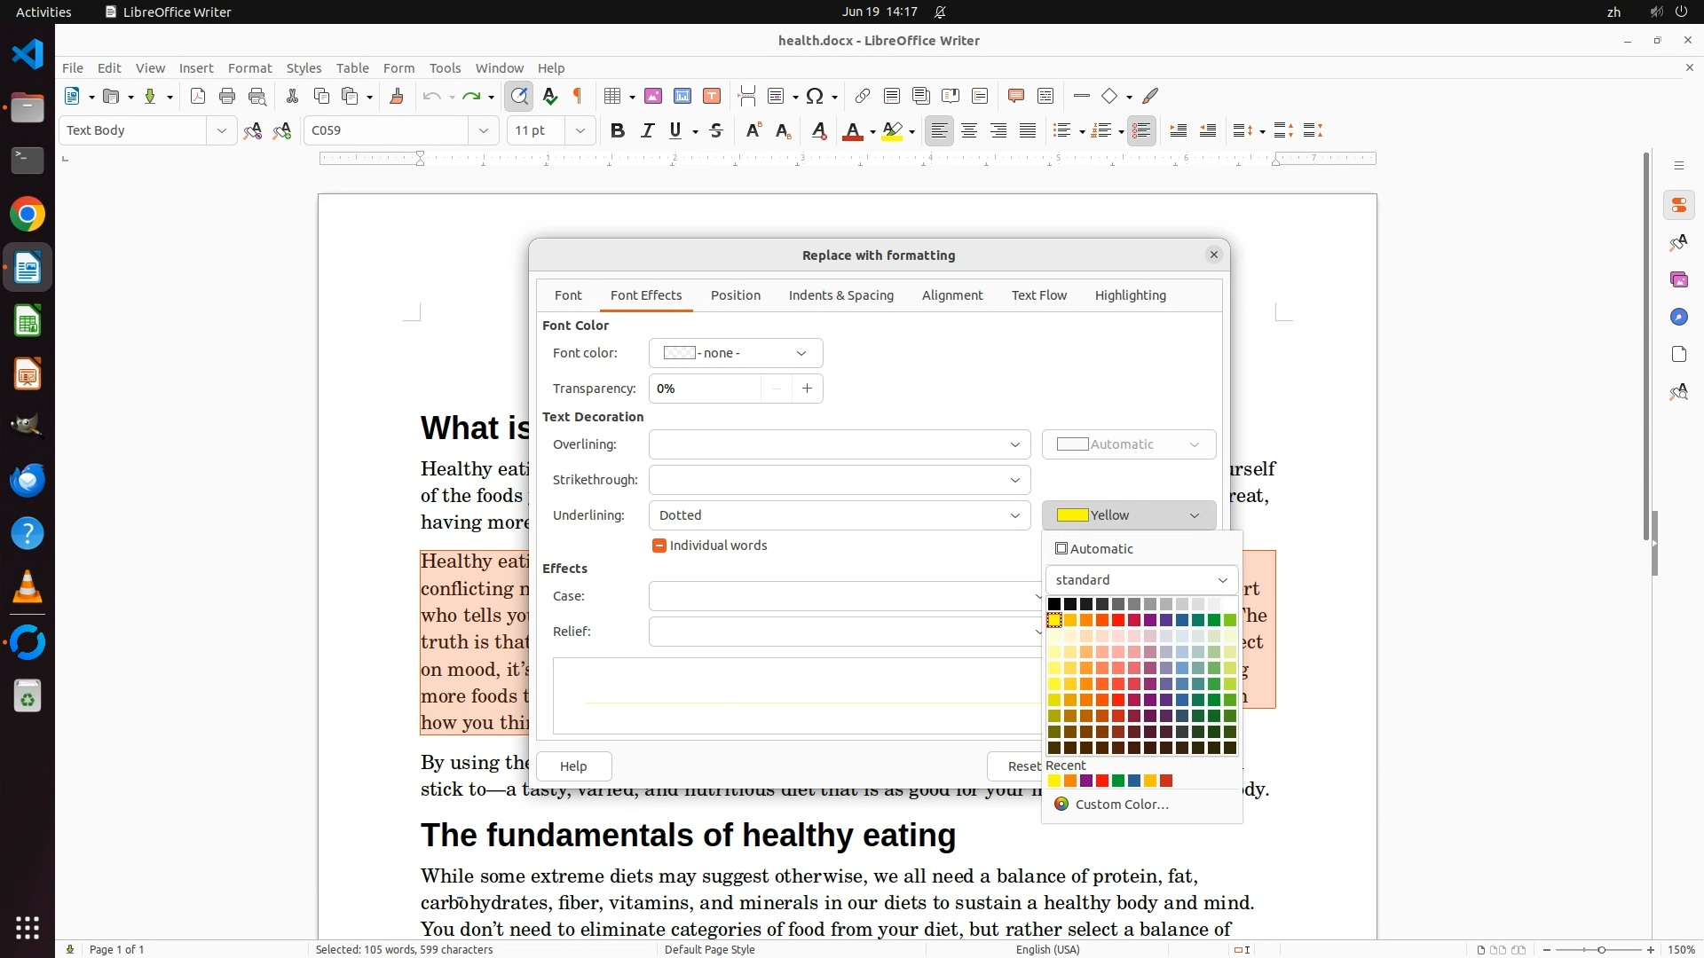The height and width of the screenshot is (958, 1704).
Task: Pick the black swatch in the palette
Action: pos(1054,604)
